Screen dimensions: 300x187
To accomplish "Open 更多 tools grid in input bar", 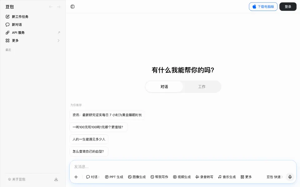I will pyautogui.click(x=246, y=177).
